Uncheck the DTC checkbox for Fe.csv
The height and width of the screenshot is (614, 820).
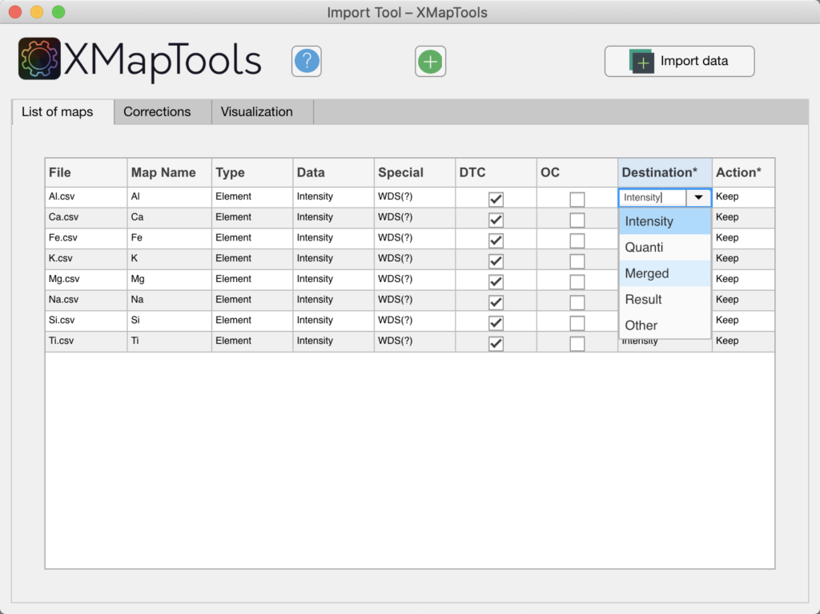[496, 240]
